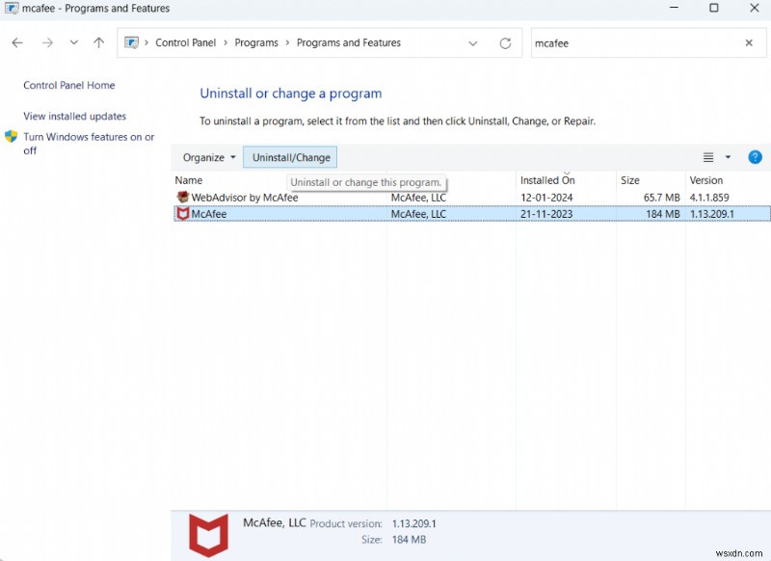Close the Programs and Features window
771x561 pixels.
755,8
